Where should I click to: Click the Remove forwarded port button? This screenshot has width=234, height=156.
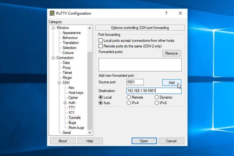172,53
